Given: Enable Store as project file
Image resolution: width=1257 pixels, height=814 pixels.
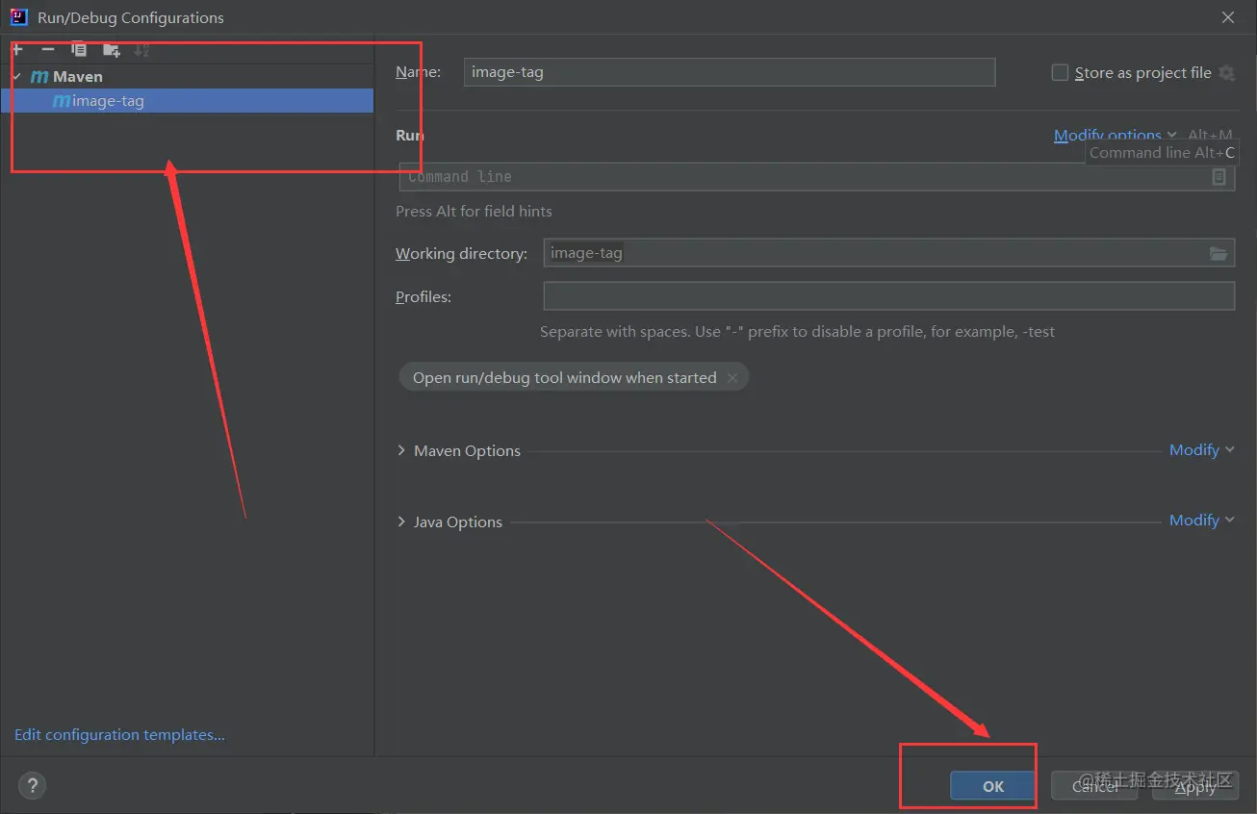Looking at the screenshot, I should (x=1060, y=72).
